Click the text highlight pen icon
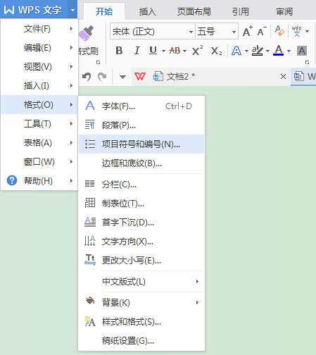Image resolution: width=316 pixels, height=355 pixels. (258, 51)
